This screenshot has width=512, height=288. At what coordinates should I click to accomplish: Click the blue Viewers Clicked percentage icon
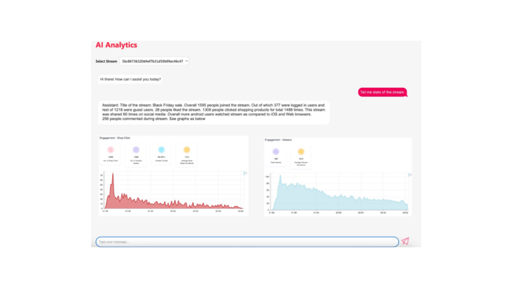[161, 150]
